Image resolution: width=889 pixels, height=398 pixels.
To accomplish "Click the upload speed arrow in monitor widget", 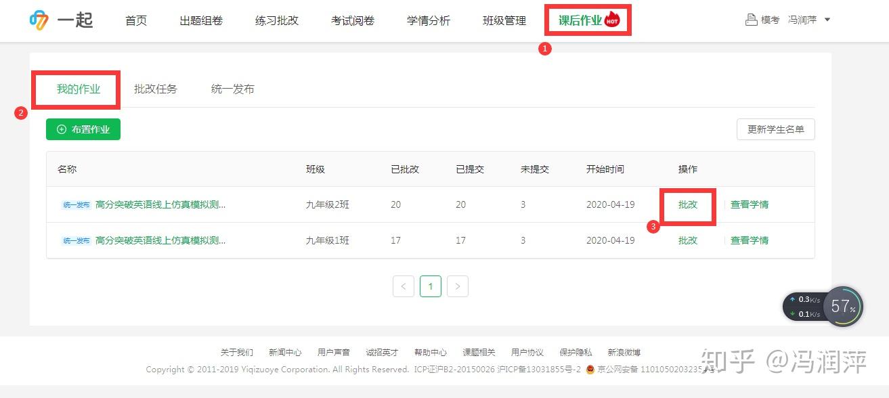I will click(x=793, y=298).
